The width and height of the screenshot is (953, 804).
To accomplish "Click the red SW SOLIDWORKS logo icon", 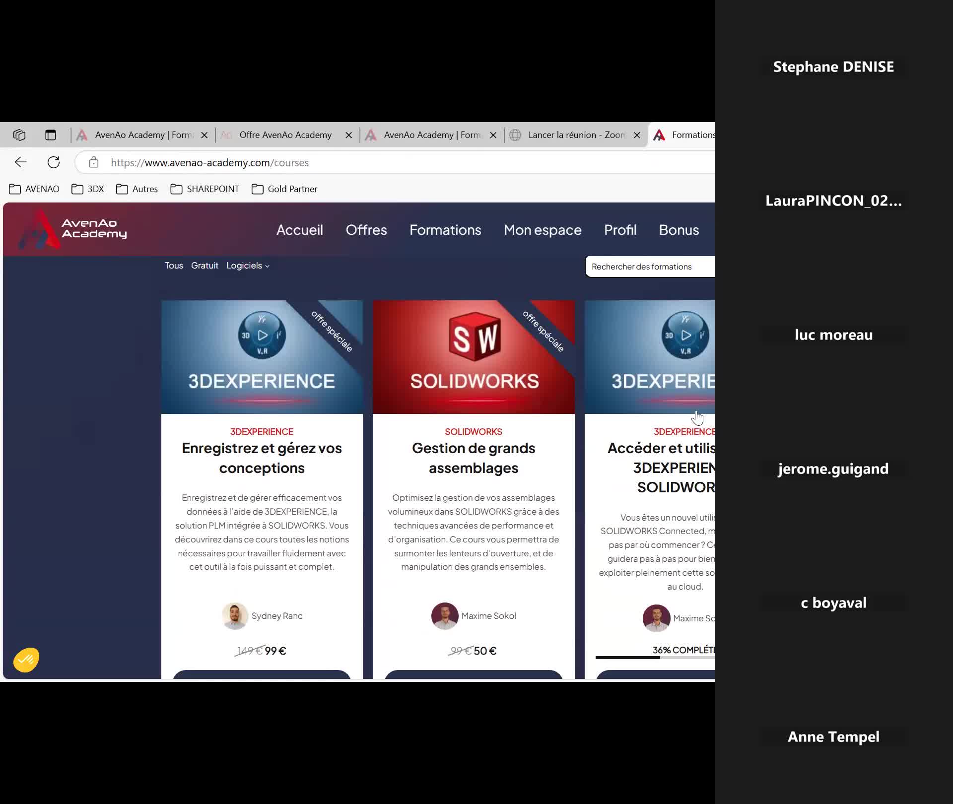I will click(474, 336).
